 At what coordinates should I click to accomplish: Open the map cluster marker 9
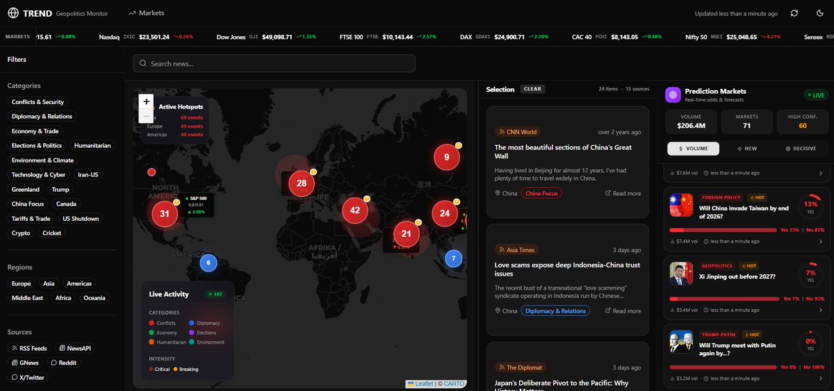pos(447,157)
